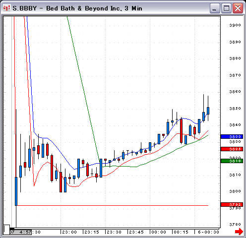Click the 00:15 time axis label

[x=181, y=232]
